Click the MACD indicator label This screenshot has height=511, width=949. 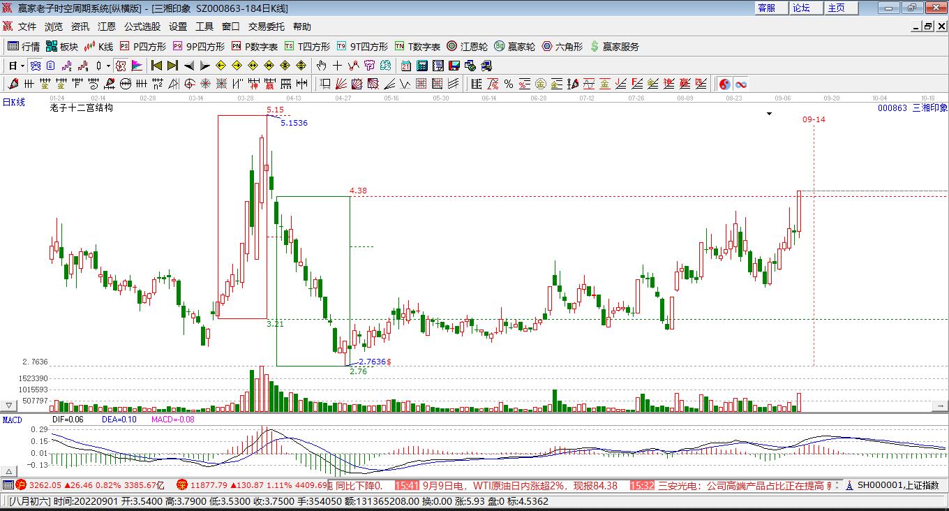click(x=13, y=420)
